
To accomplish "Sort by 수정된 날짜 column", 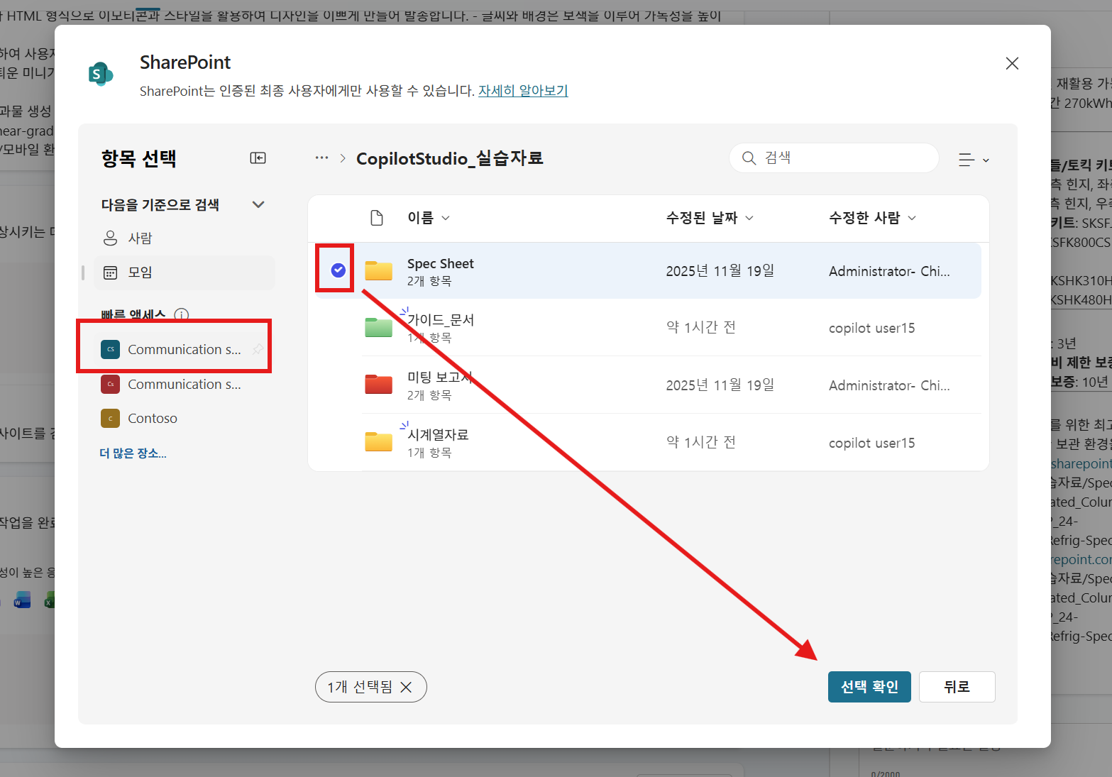I will pos(710,218).
